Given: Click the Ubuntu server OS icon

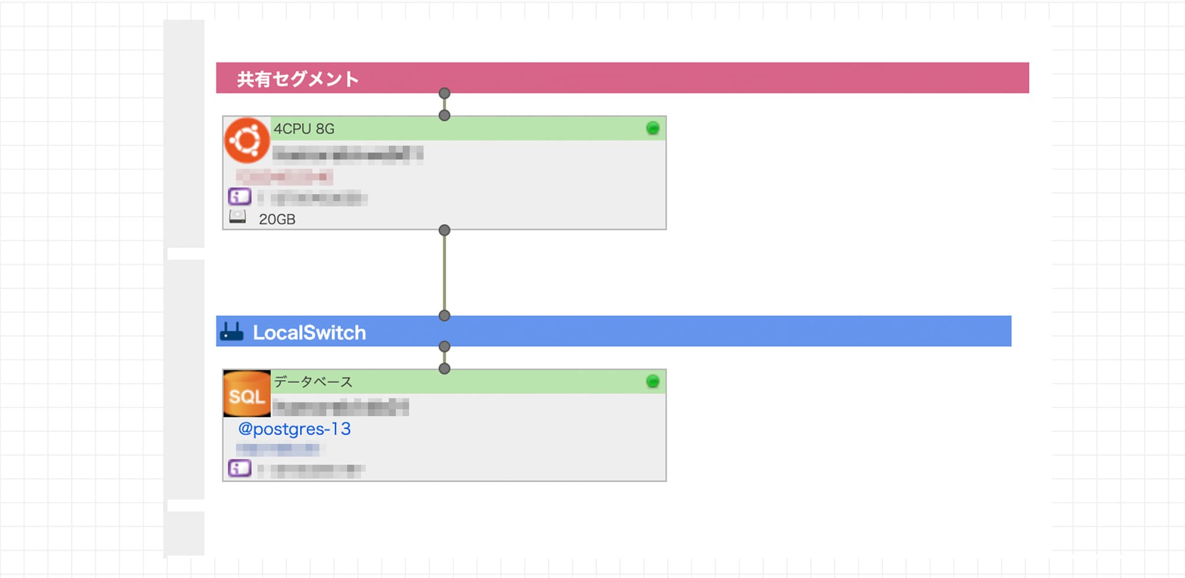Looking at the screenshot, I should pyautogui.click(x=247, y=140).
